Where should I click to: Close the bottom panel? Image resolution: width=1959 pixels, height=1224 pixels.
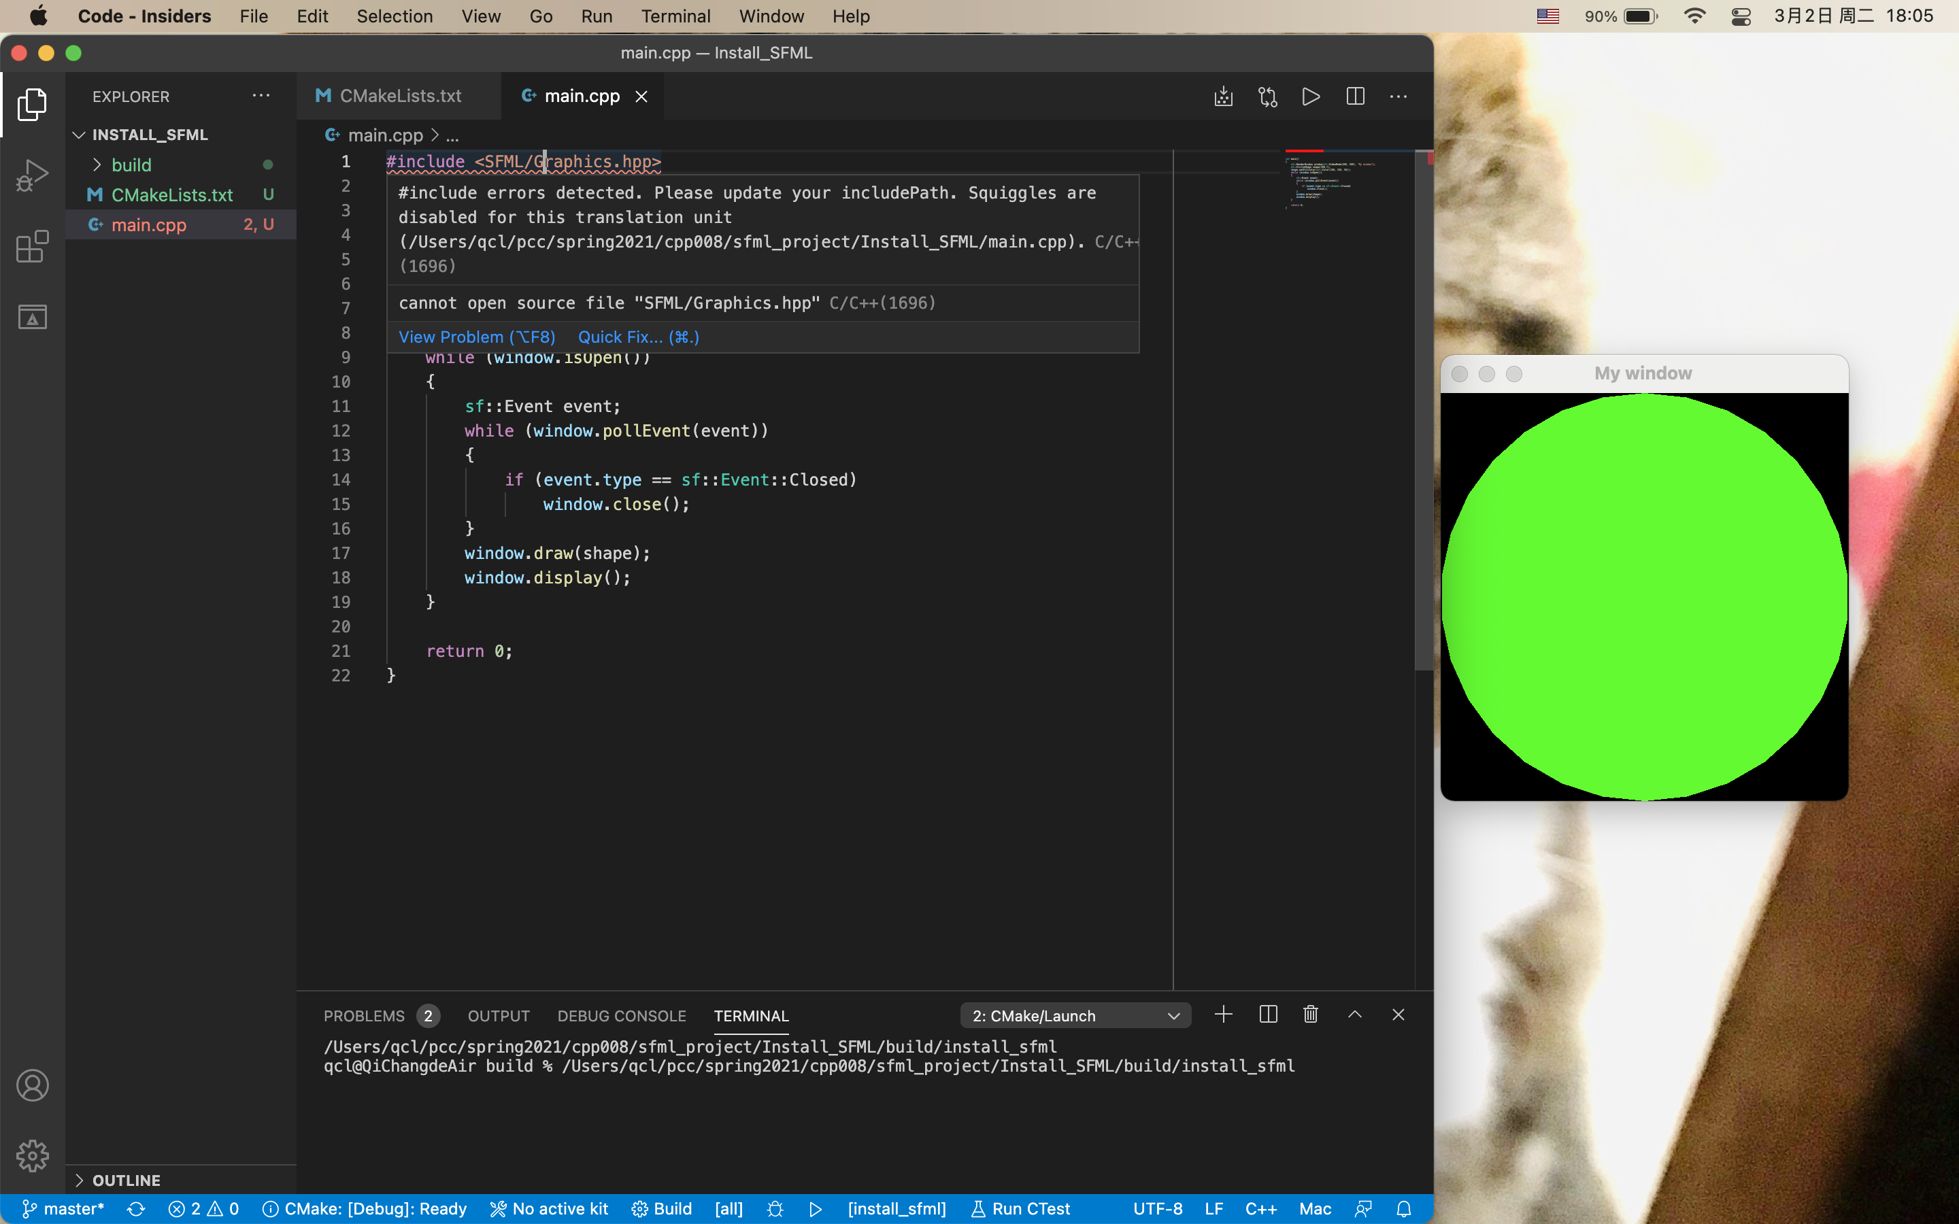1398,1015
